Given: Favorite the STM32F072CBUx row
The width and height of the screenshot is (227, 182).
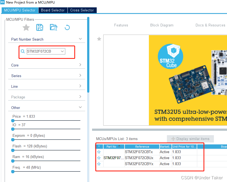Looking at the screenshot, I should point(99,158).
